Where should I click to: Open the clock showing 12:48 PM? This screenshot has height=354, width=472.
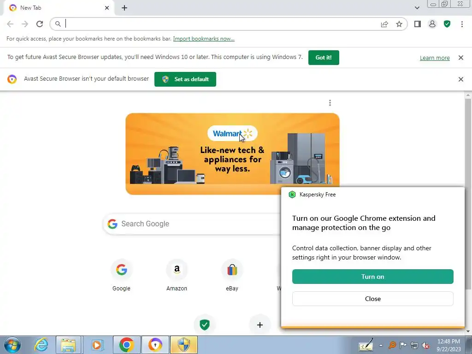[x=448, y=345]
